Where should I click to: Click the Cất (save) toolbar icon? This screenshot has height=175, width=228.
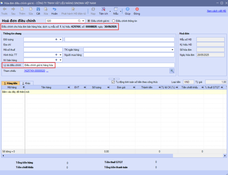(x=38, y=10)
